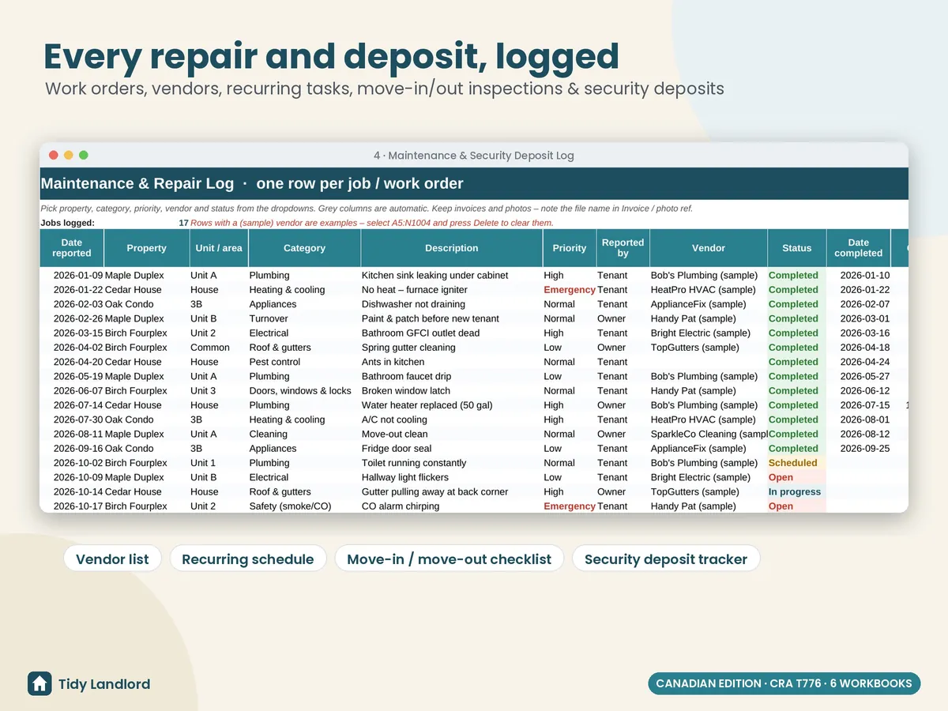Select the Status column header

tap(797, 248)
